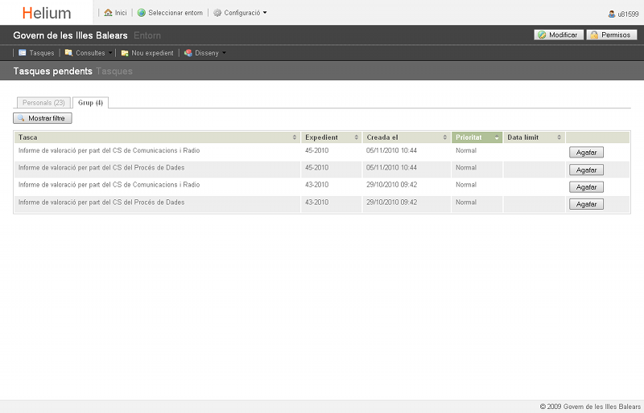Click the user icon beside u81599
644x413 pixels.
click(612, 14)
